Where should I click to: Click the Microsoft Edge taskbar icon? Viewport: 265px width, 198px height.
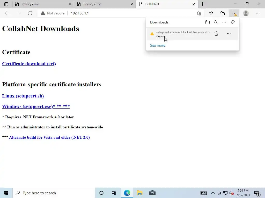[127, 193]
